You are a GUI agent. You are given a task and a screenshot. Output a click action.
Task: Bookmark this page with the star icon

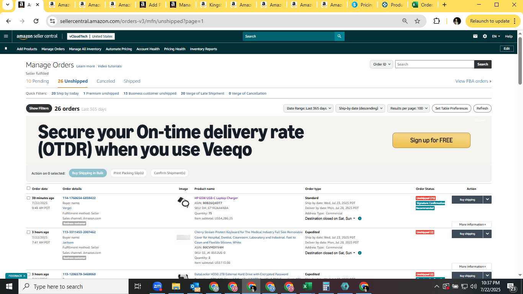point(417,21)
